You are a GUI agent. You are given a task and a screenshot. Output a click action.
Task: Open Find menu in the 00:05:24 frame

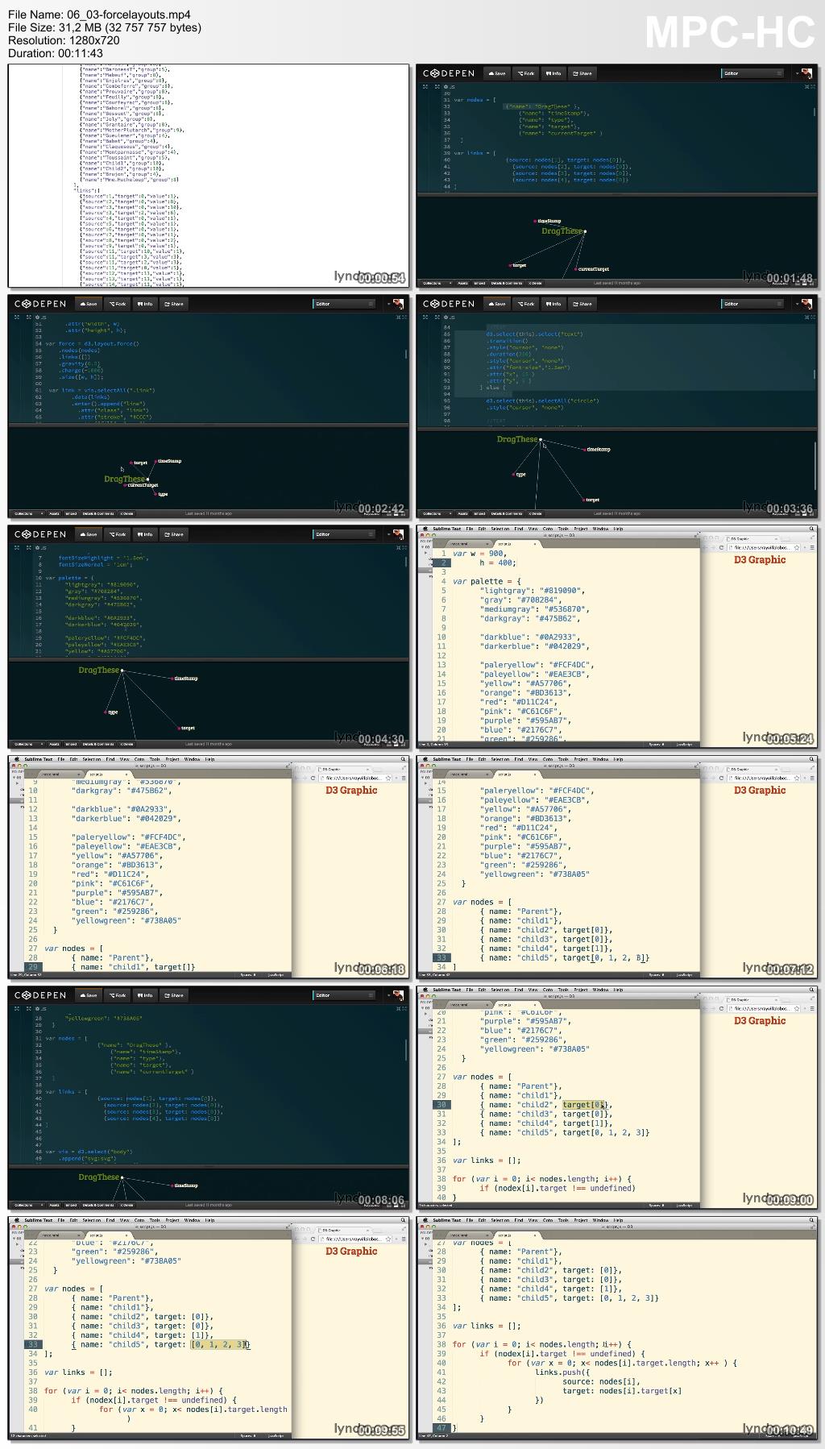pyautogui.click(x=520, y=529)
